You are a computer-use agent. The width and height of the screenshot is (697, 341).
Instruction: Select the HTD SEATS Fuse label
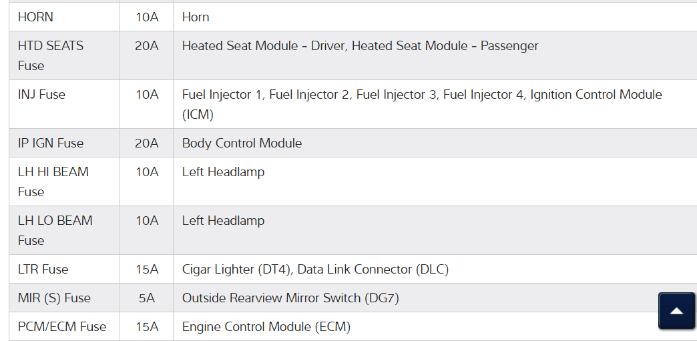pyautogui.click(x=50, y=55)
